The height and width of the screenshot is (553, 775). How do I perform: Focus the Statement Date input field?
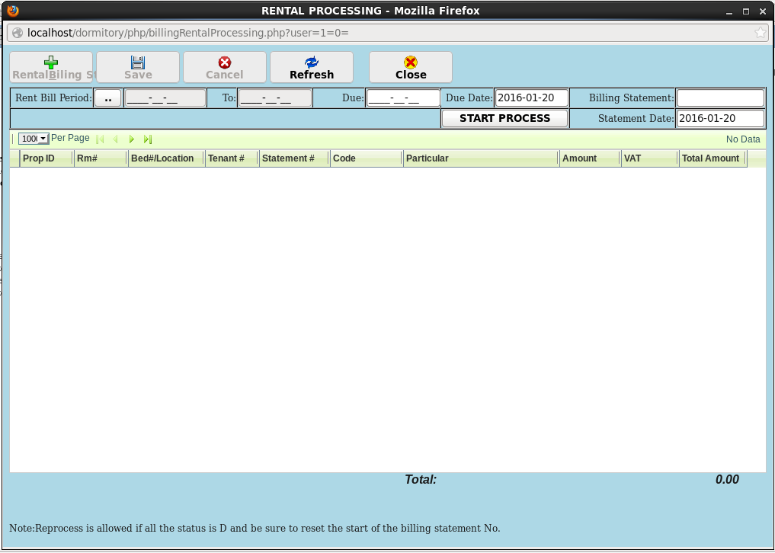point(720,119)
